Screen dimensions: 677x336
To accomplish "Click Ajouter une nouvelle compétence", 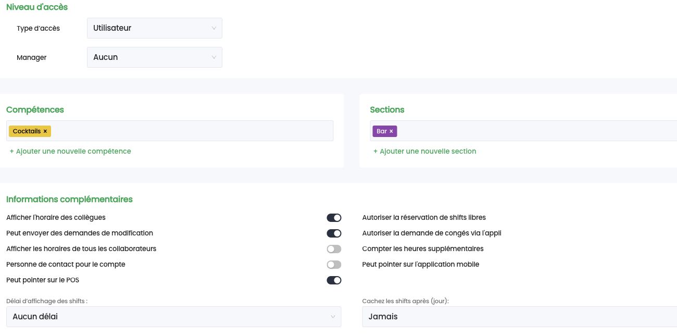I will 70,151.
